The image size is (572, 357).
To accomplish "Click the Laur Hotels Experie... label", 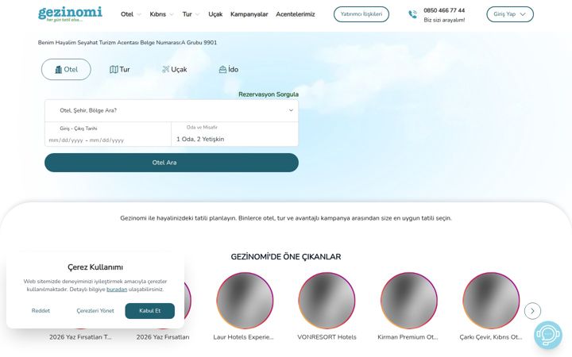I will point(243,337).
